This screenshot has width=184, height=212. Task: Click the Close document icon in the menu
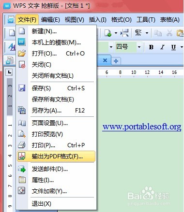click(x=22, y=64)
